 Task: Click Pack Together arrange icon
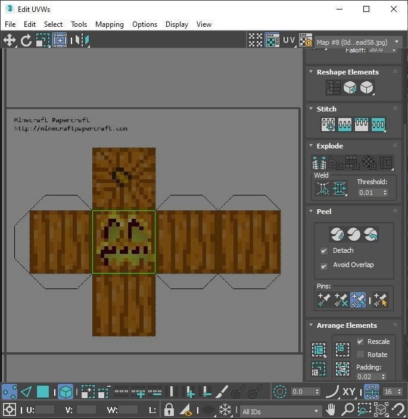click(x=342, y=349)
